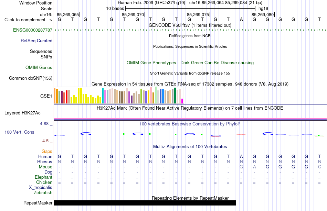Click the H3K27Ac pink signal band
Viewport: 327px width, 211px height.
[190, 119]
